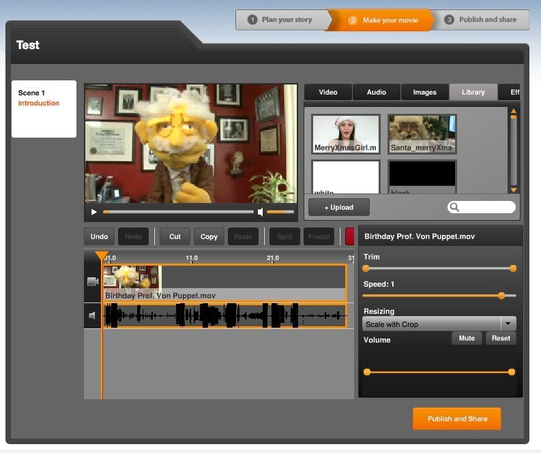Click the Trim slider left handle
541x453 pixels.
tap(366, 268)
